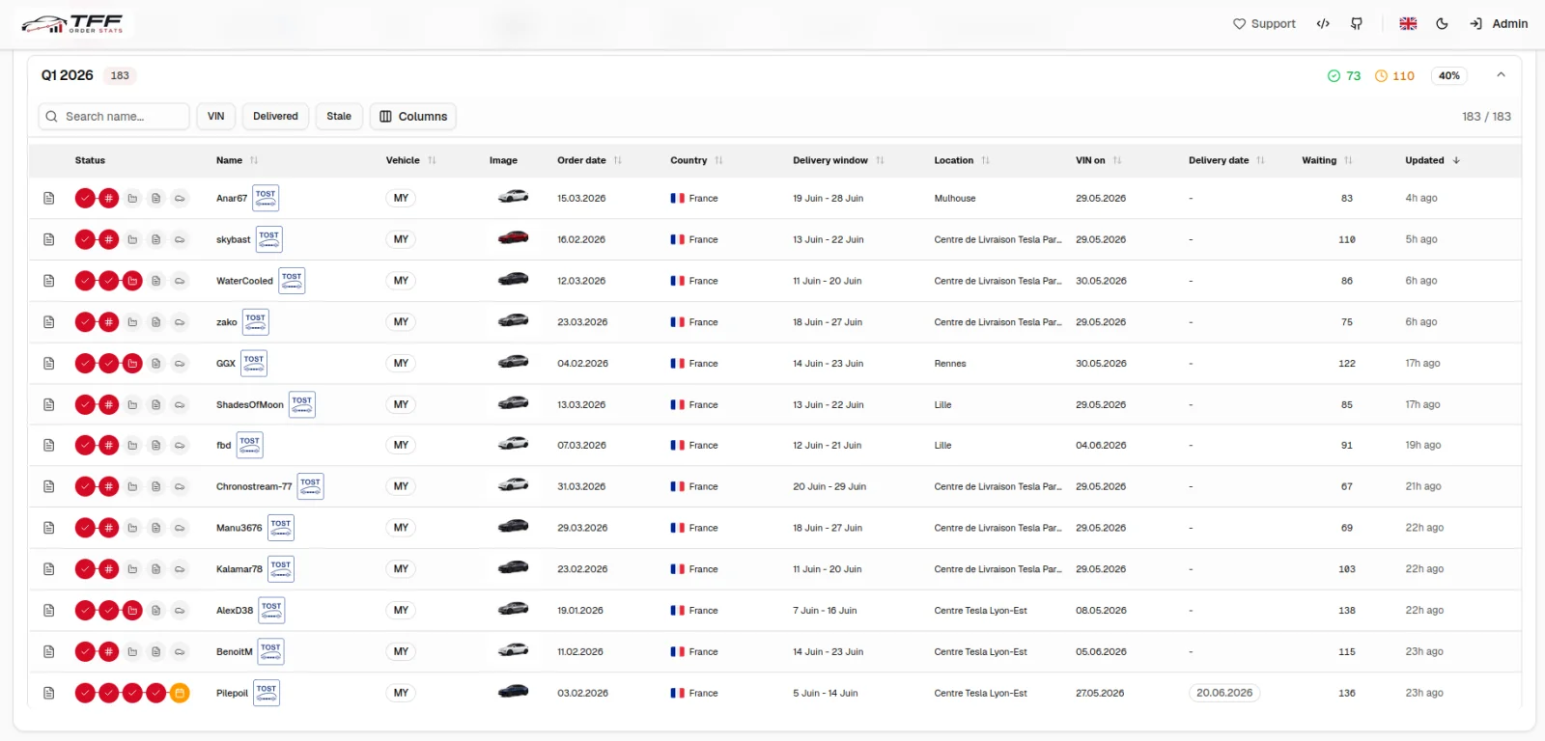
Task: Click the MY vehicle badge in skybast row
Action: point(401,239)
